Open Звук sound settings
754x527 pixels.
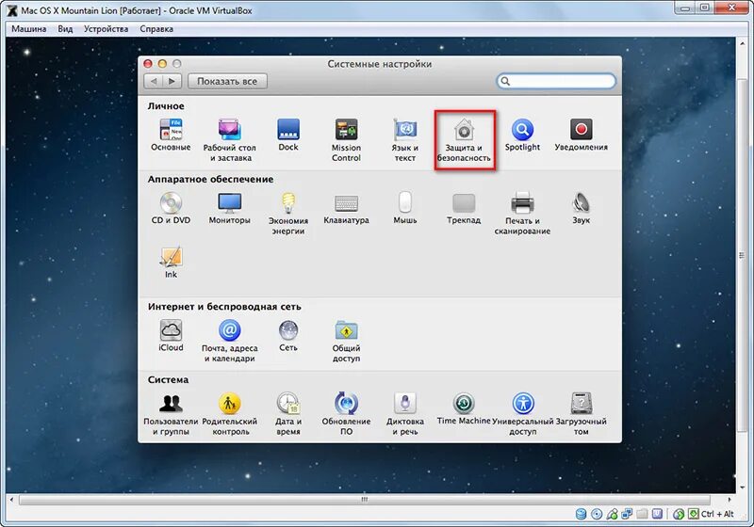click(x=581, y=208)
